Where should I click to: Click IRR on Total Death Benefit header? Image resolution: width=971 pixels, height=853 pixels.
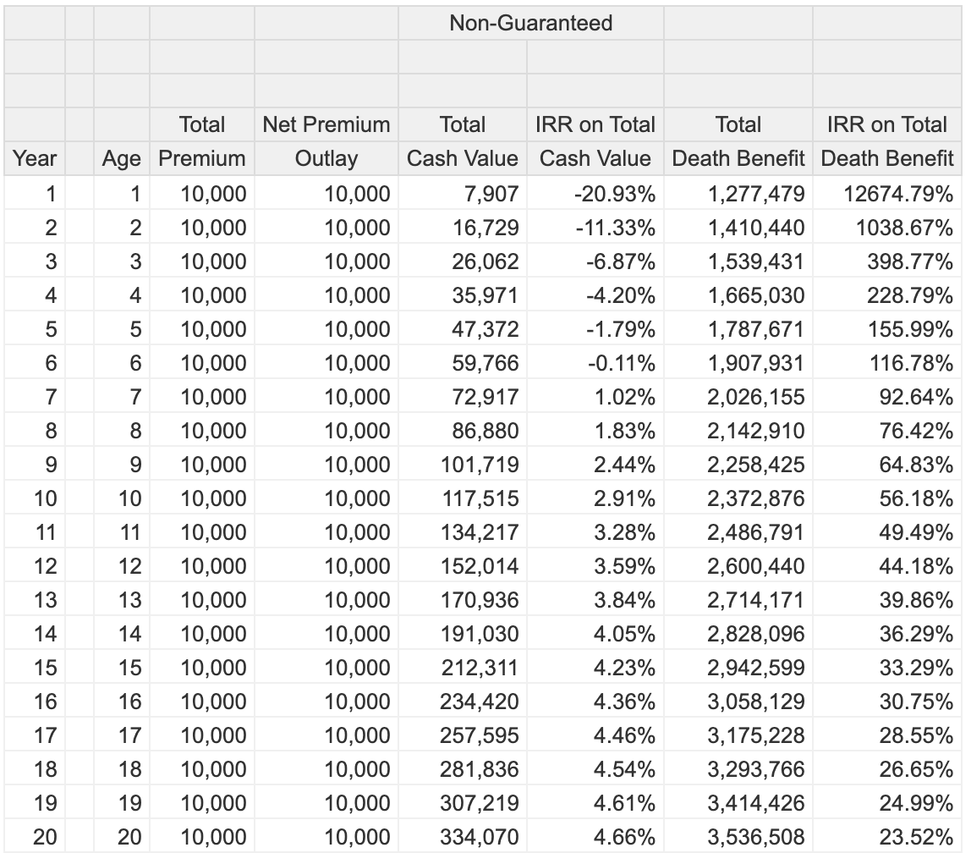(887, 141)
